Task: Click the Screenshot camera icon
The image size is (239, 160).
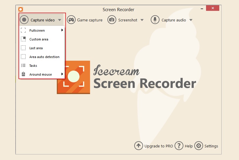Action: coord(112,20)
